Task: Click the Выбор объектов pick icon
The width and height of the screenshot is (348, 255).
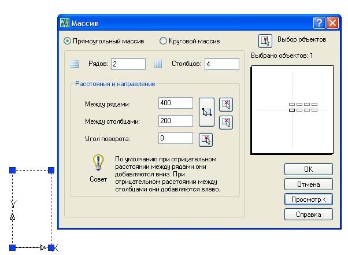Action: (265, 41)
